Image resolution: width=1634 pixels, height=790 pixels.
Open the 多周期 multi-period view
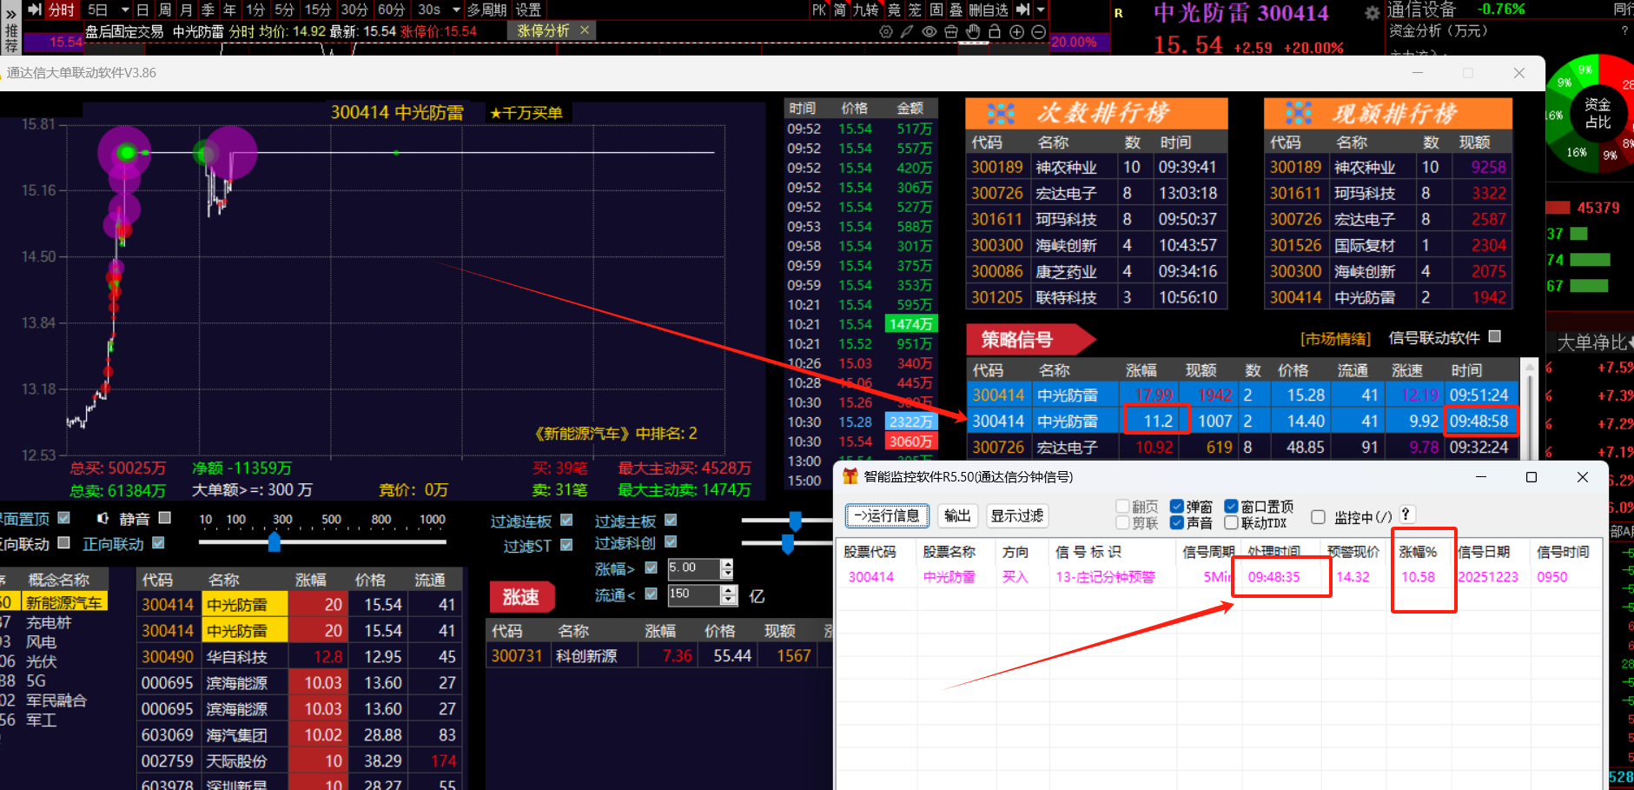point(486,10)
